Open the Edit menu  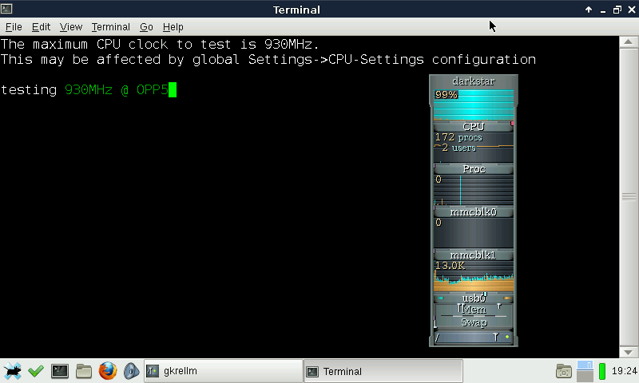tap(41, 26)
